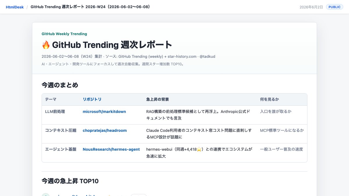Click the リポジトリ column header
The width and height of the screenshot is (349, 196).
92,99
